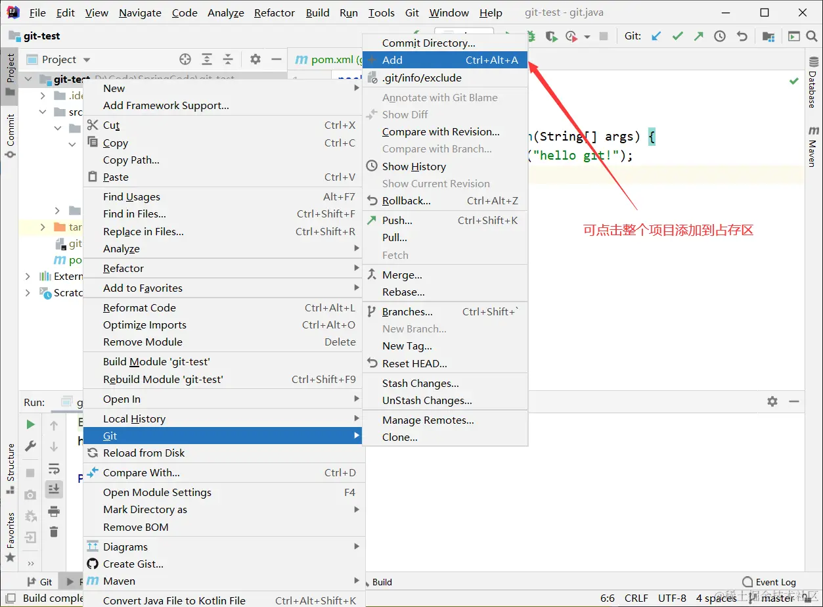Click the Select Opened File target icon
This screenshot has width=823, height=607.
[x=185, y=59]
